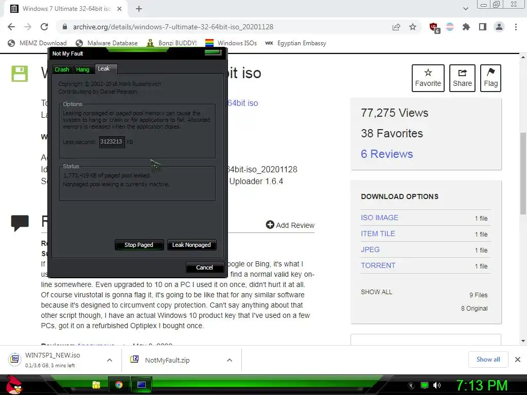This screenshot has width=527, height=395.
Task: Open the Extensions puzzle piece menu
Action: pos(466,27)
